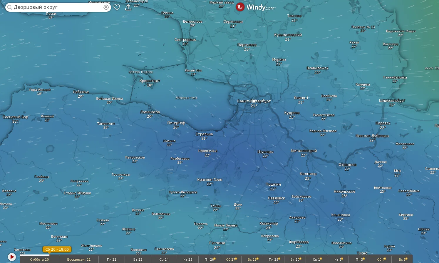Open Кировск city label

pyautogui.click(x=383, y=123)
